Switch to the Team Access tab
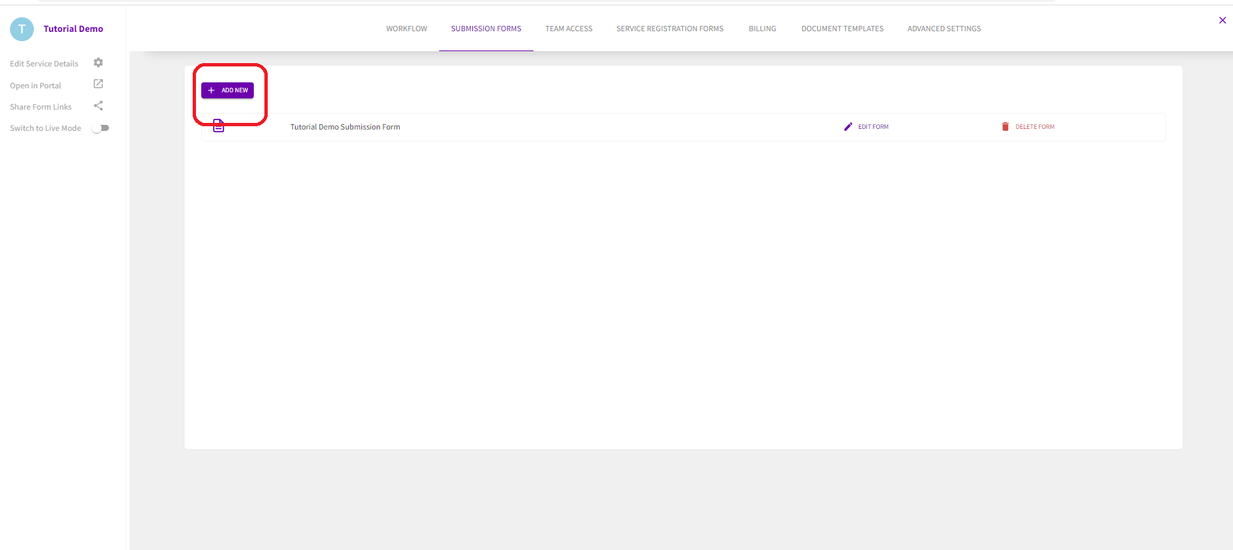The height and width of the screenshot is (550, 1233). [x=569, y=29]
